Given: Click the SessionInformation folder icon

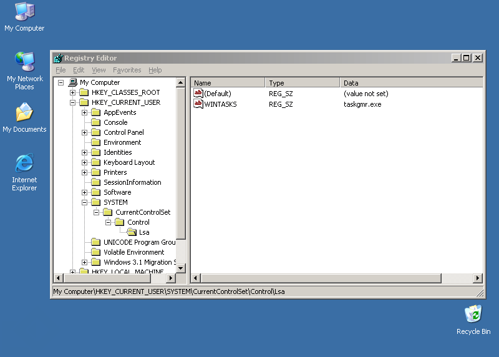Looking at the screenshot, I should tap(96, 182).
